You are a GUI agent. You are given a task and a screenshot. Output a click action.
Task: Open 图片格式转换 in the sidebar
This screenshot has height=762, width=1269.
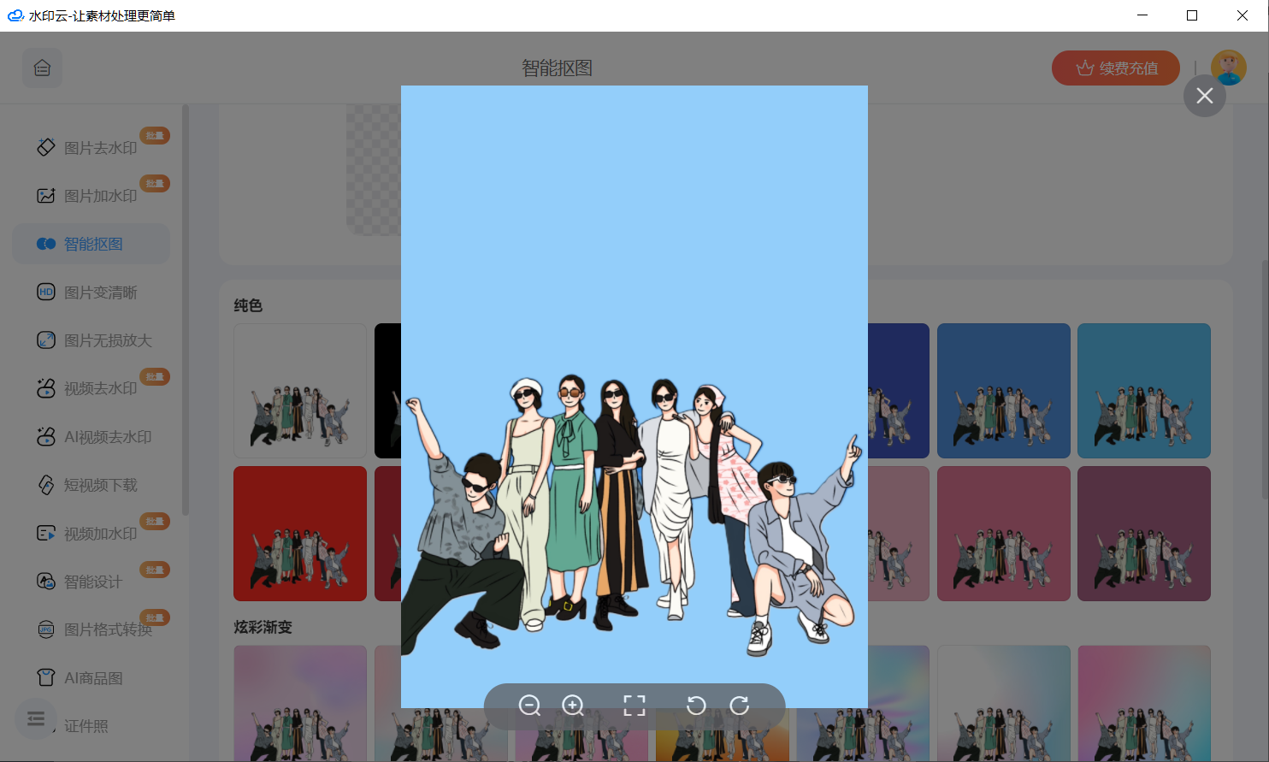[x=91, y=629]
